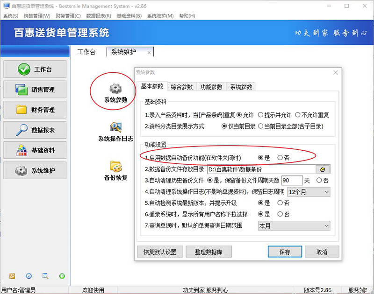Open the 数据报表(R) menu
This screenshot has width=374, height=294.
coord(99,16)
